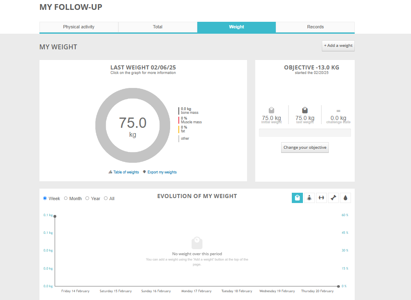The width and height of the screenshot is (411, 300).
Task: Click the 75.0 kg donut chart
Action: 132,125
